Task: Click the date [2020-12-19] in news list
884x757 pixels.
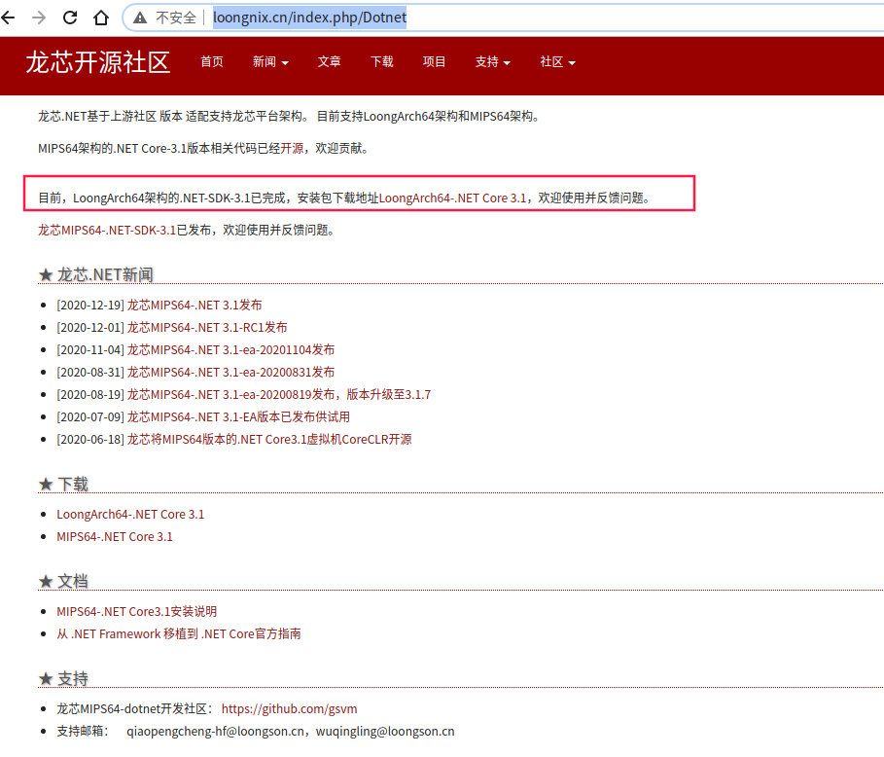Action: click(x=90, y=306)
